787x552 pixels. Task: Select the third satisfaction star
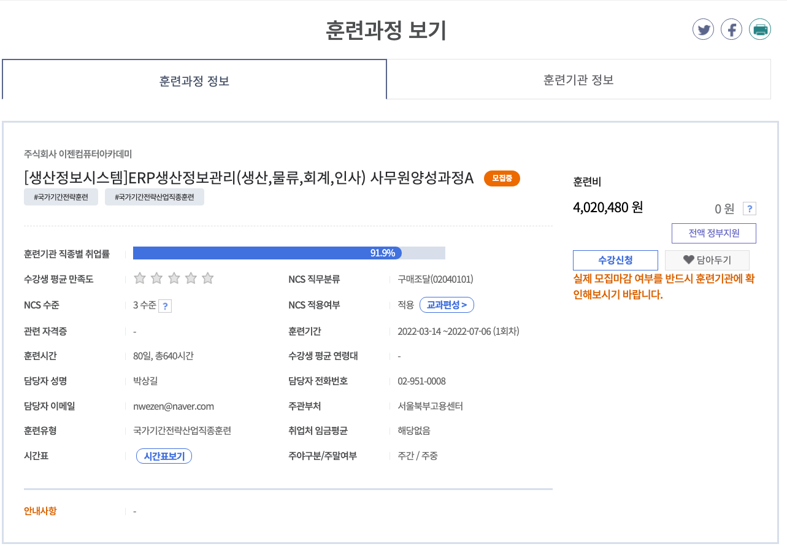click(x=174, y=278)
